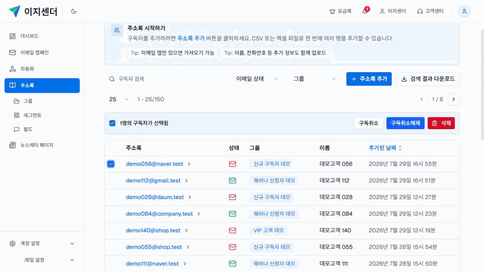Screen dimensions: 484x272
Task: Open demo056@naver.test subscriber link
Action: click(x=154, y=164)
